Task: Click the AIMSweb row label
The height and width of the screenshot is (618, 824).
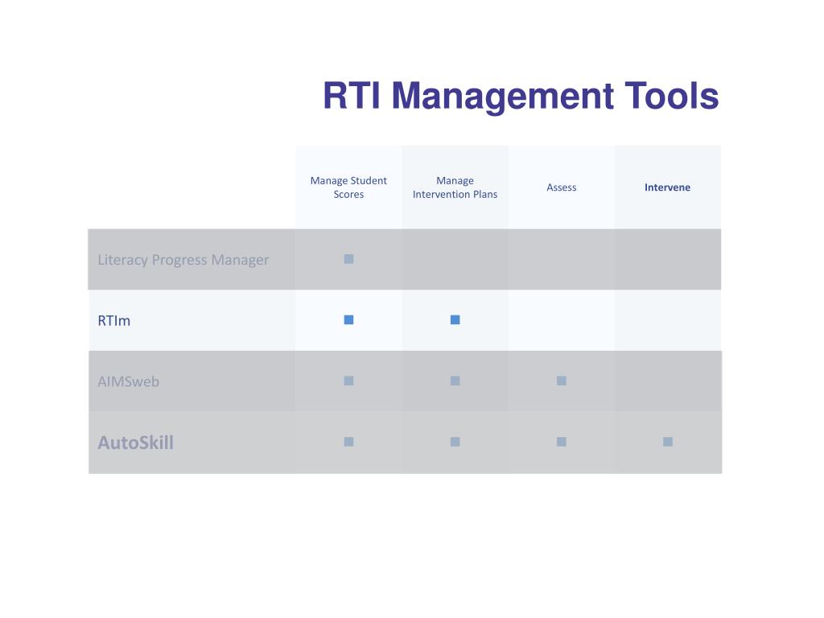Action: click(128, 381)
